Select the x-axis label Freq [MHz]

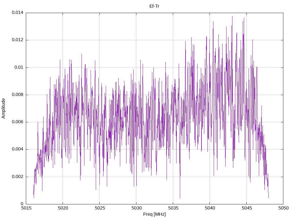(154, 214)
